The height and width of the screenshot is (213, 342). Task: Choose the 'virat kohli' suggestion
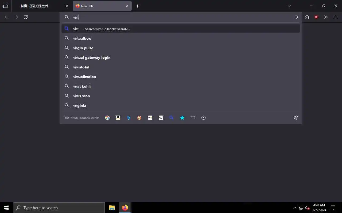[x=181, y=86]
